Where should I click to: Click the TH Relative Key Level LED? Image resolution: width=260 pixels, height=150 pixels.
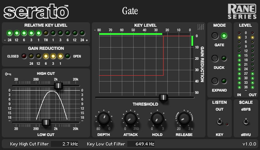(x=46, y=33)
